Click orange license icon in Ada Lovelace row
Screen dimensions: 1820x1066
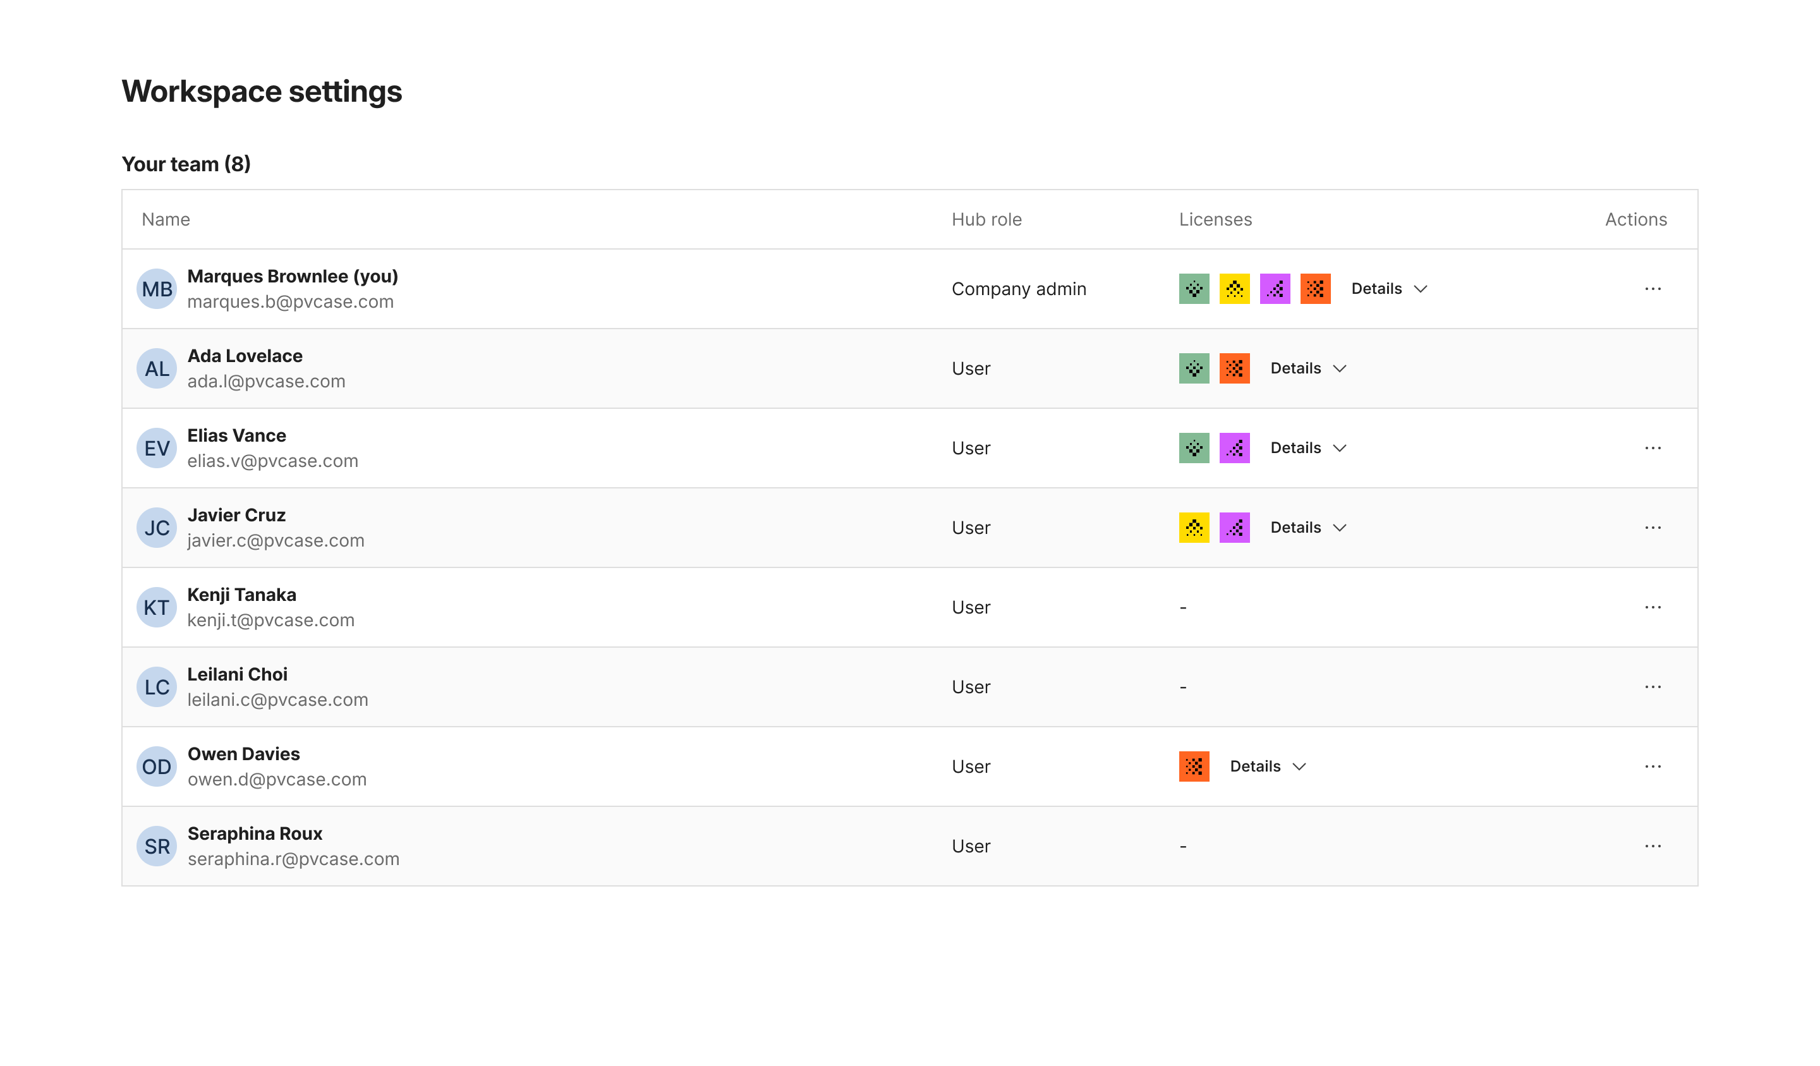[x=1234, y=368]
